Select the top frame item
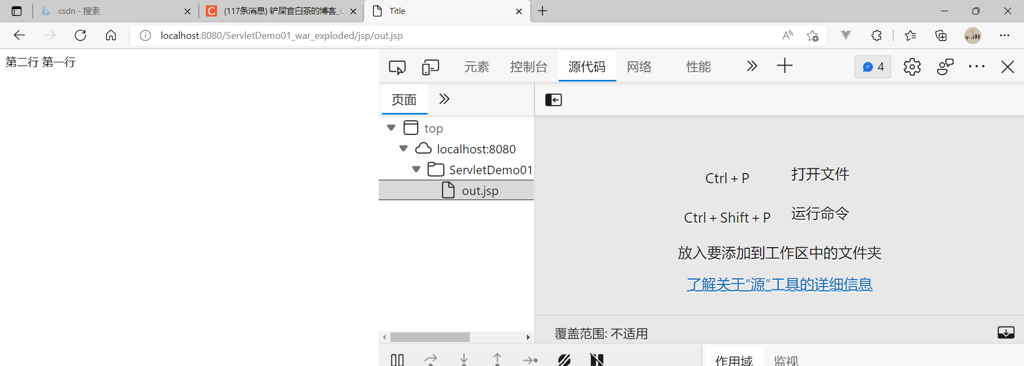Viewport: 1024px width, 366px height. (x=434, y=128)
